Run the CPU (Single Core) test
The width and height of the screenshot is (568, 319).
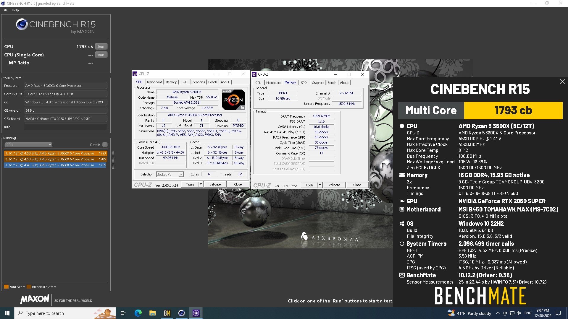click(101, 55)
